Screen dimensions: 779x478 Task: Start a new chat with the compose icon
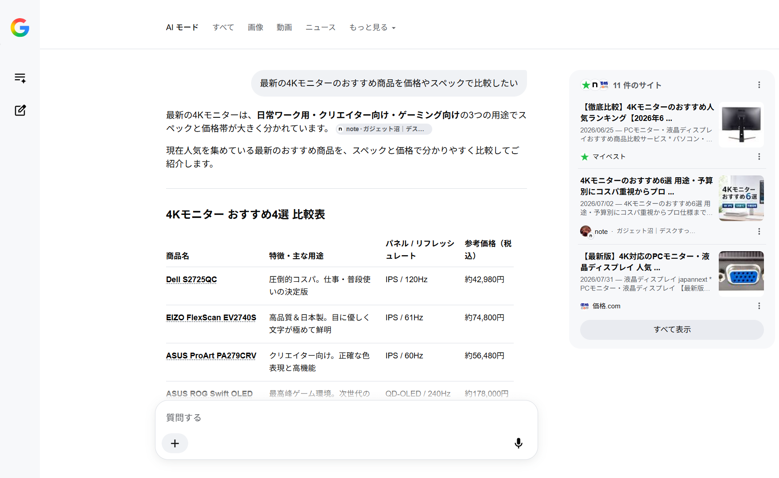coord(20,110)
